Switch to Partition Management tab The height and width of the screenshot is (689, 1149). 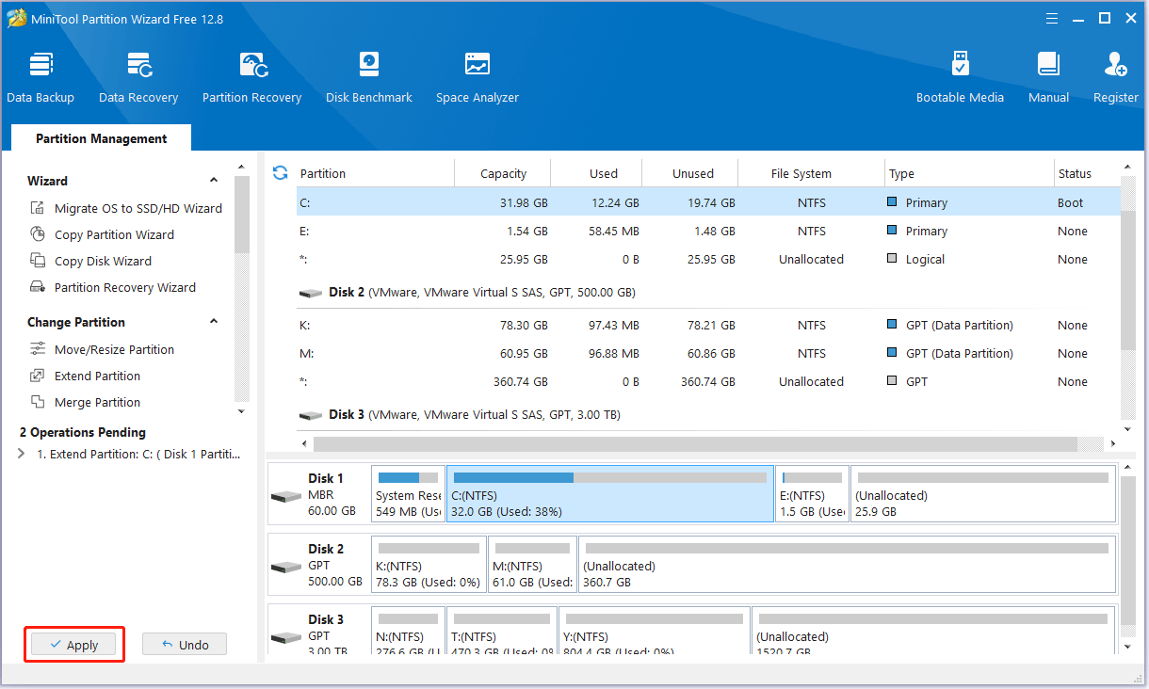(x=102, y=138)
